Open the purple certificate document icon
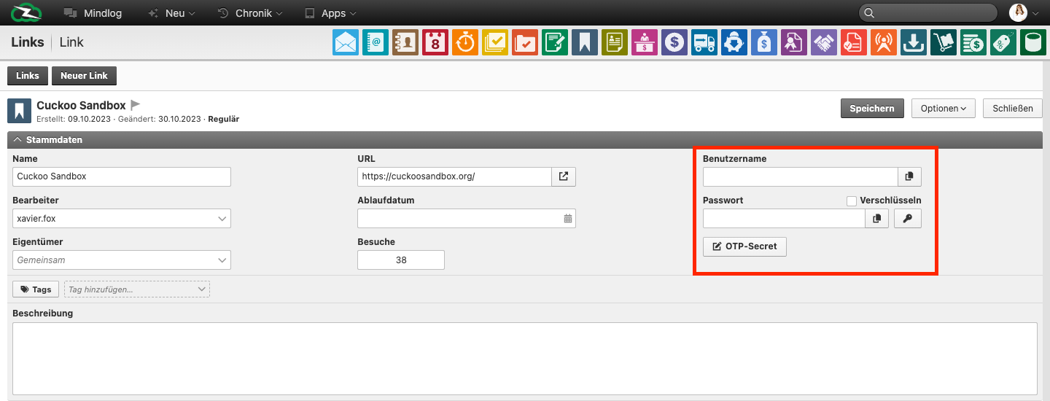Screen dimensions: 1050x401 [x=794, y=42]
